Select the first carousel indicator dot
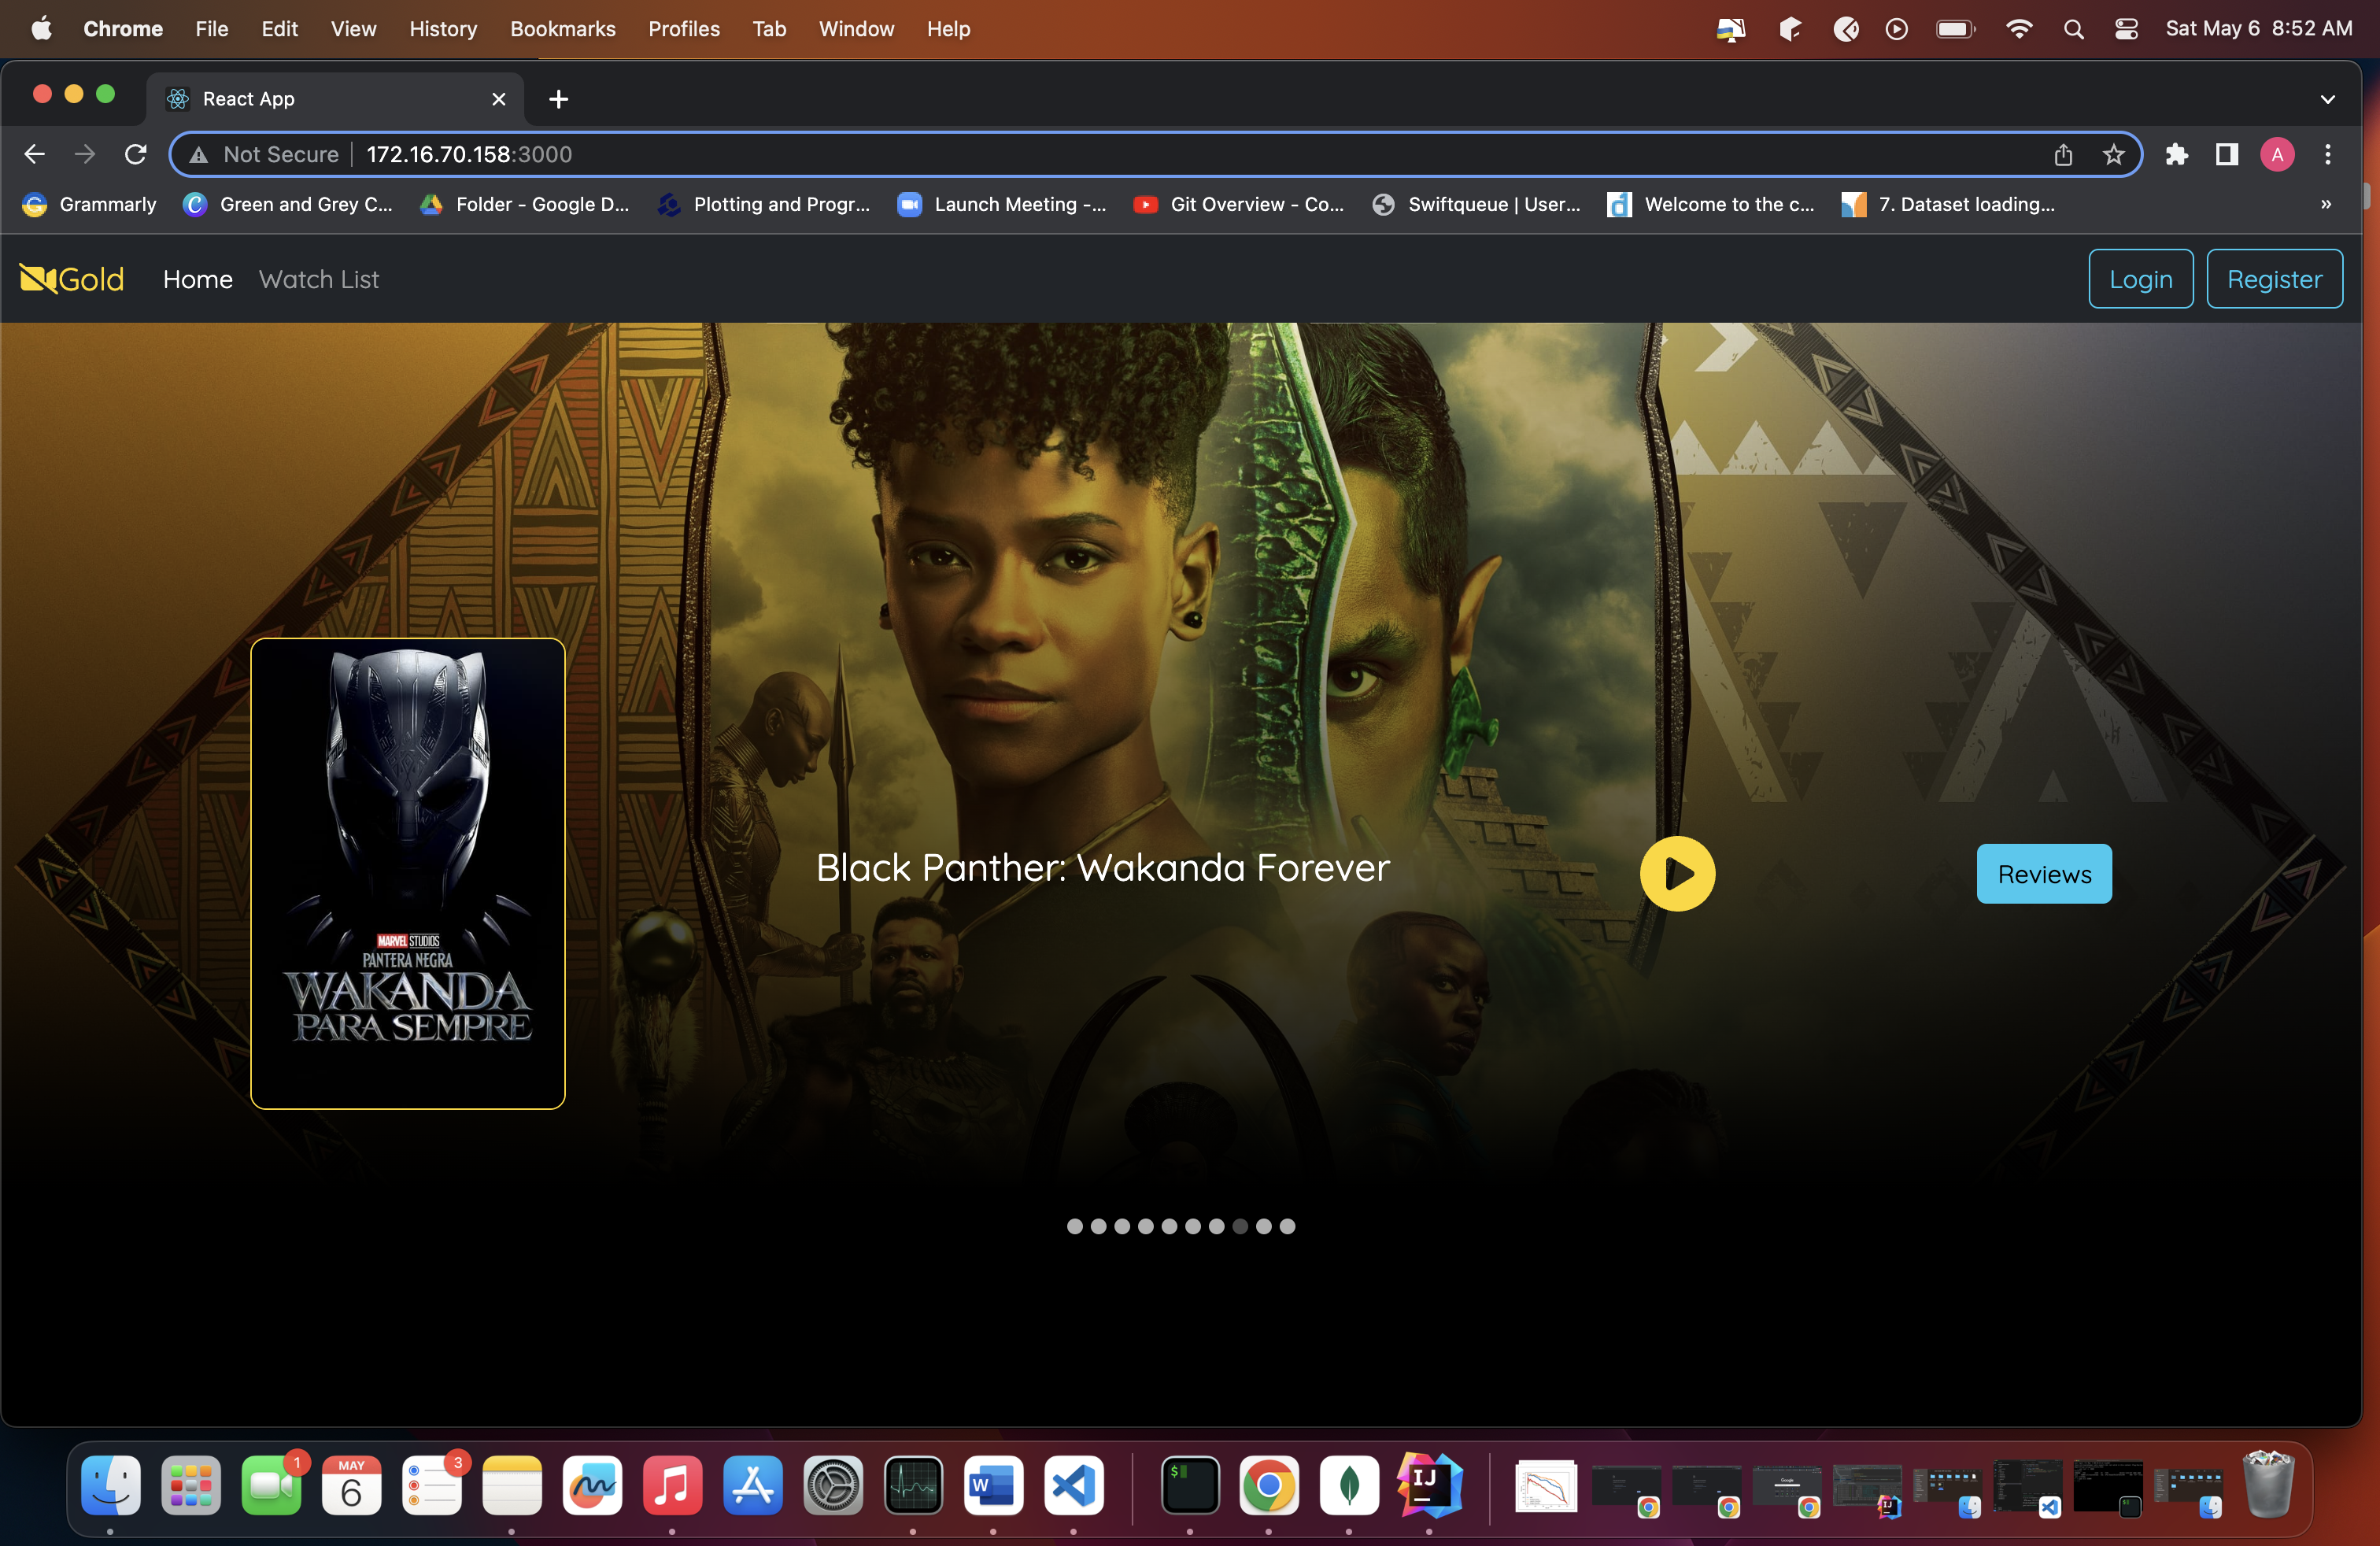 tap(1075, 1226)
